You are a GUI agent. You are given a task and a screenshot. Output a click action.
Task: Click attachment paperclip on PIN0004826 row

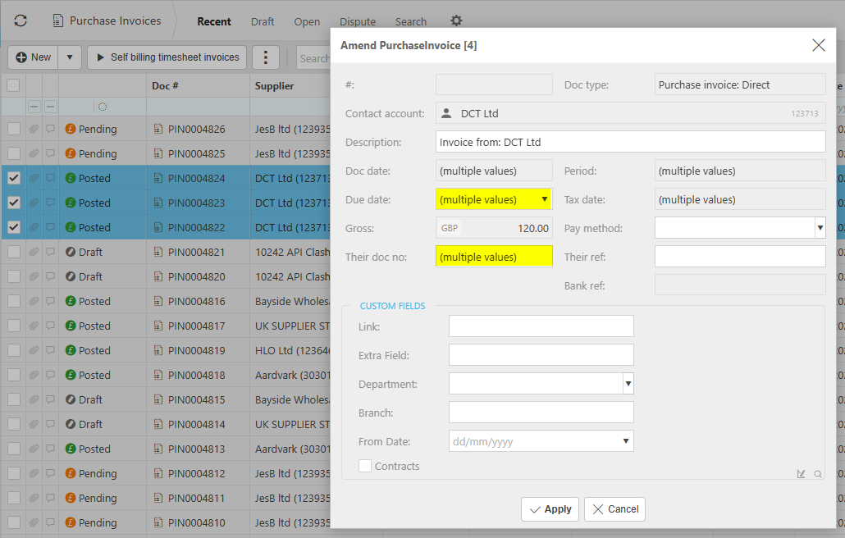[x=34, y=129]
